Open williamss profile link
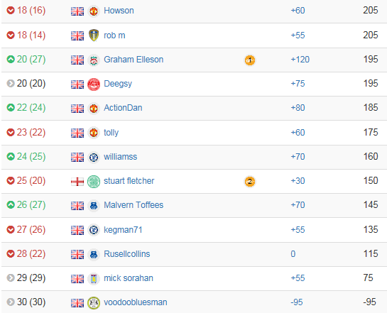Image resolution: width=387 pixels, height=313 pixels. click(x=121, y=157)
